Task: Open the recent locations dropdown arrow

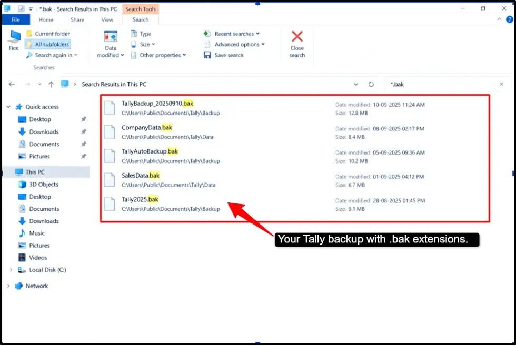Action: coord(39,84)
